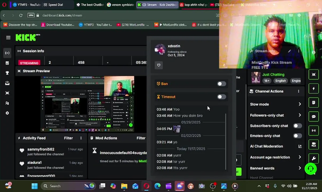Open the Opera menu icon
The image size is (322, 192).
[4, 5]
